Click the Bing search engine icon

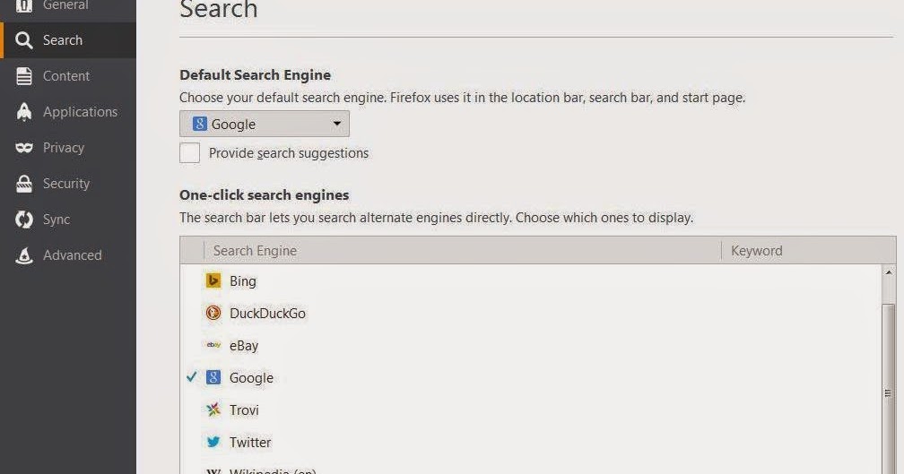click(213, 281)
